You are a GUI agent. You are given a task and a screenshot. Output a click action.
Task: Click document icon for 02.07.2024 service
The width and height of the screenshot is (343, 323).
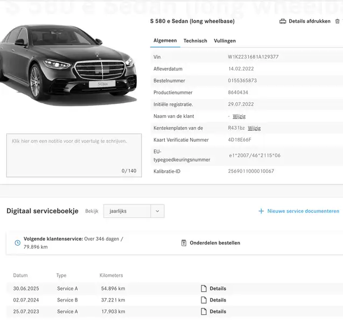coord(204,300)
